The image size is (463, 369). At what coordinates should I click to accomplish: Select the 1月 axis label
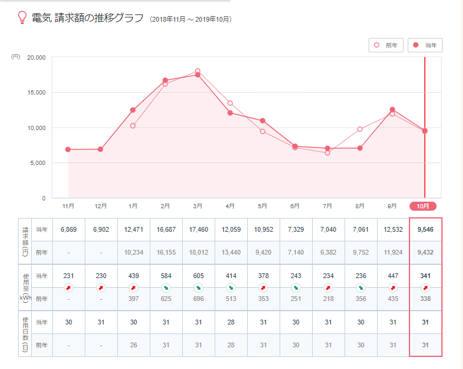coord(133,206)
